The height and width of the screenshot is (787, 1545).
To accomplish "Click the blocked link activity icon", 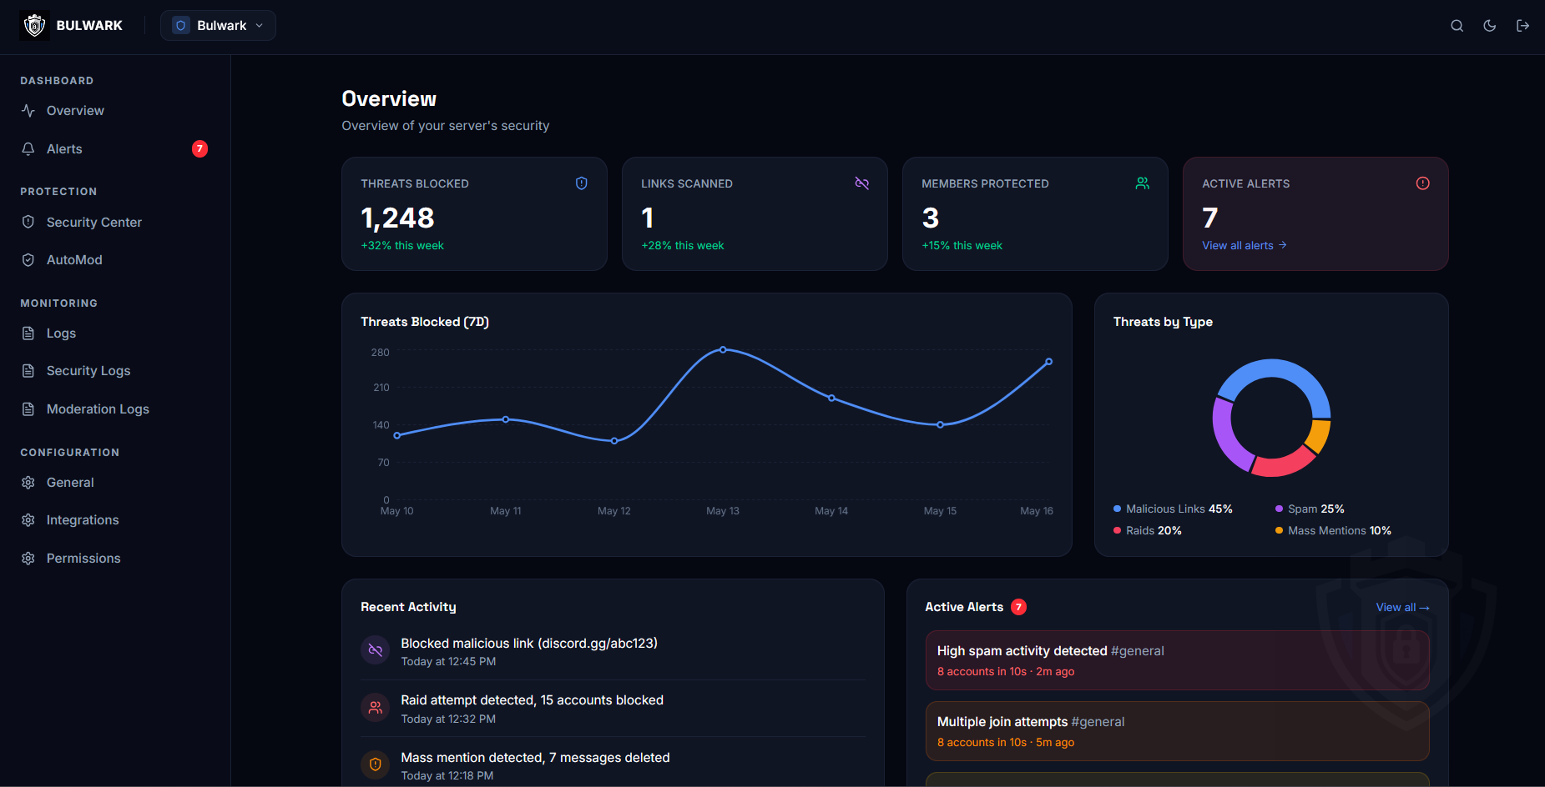I will [x=376, y=650].
